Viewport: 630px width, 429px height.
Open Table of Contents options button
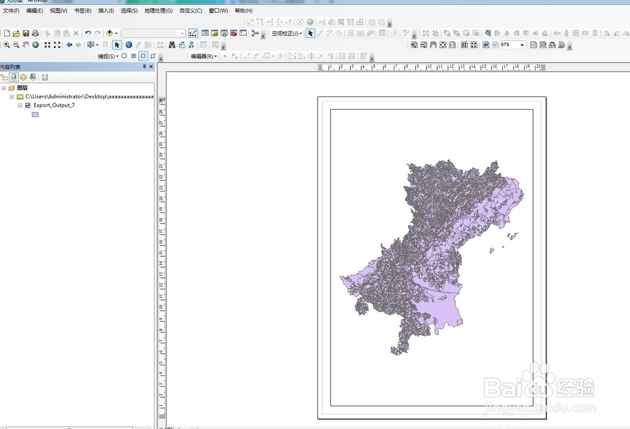pos(45,77)
